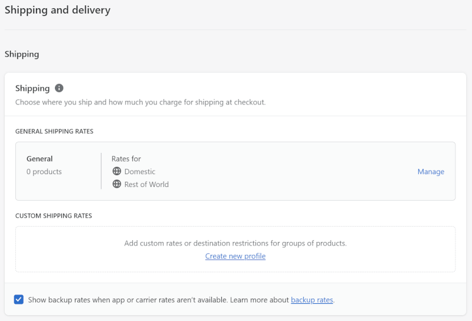The height and width of the screenshot is (321, 472).
Task: Click the Show backup rates label text
Action: 158,300
